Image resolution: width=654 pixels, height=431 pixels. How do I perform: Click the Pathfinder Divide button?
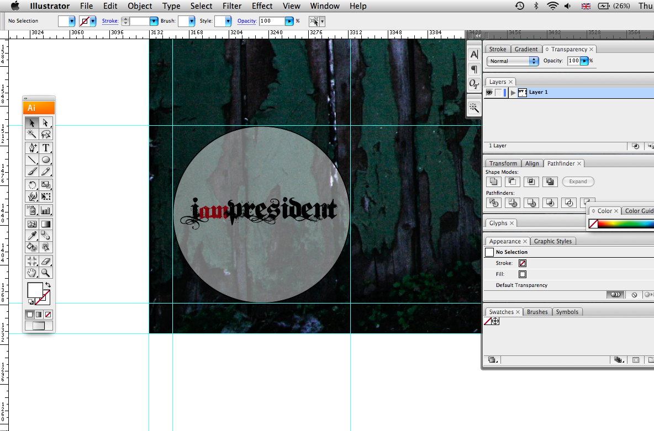[494, 203]
